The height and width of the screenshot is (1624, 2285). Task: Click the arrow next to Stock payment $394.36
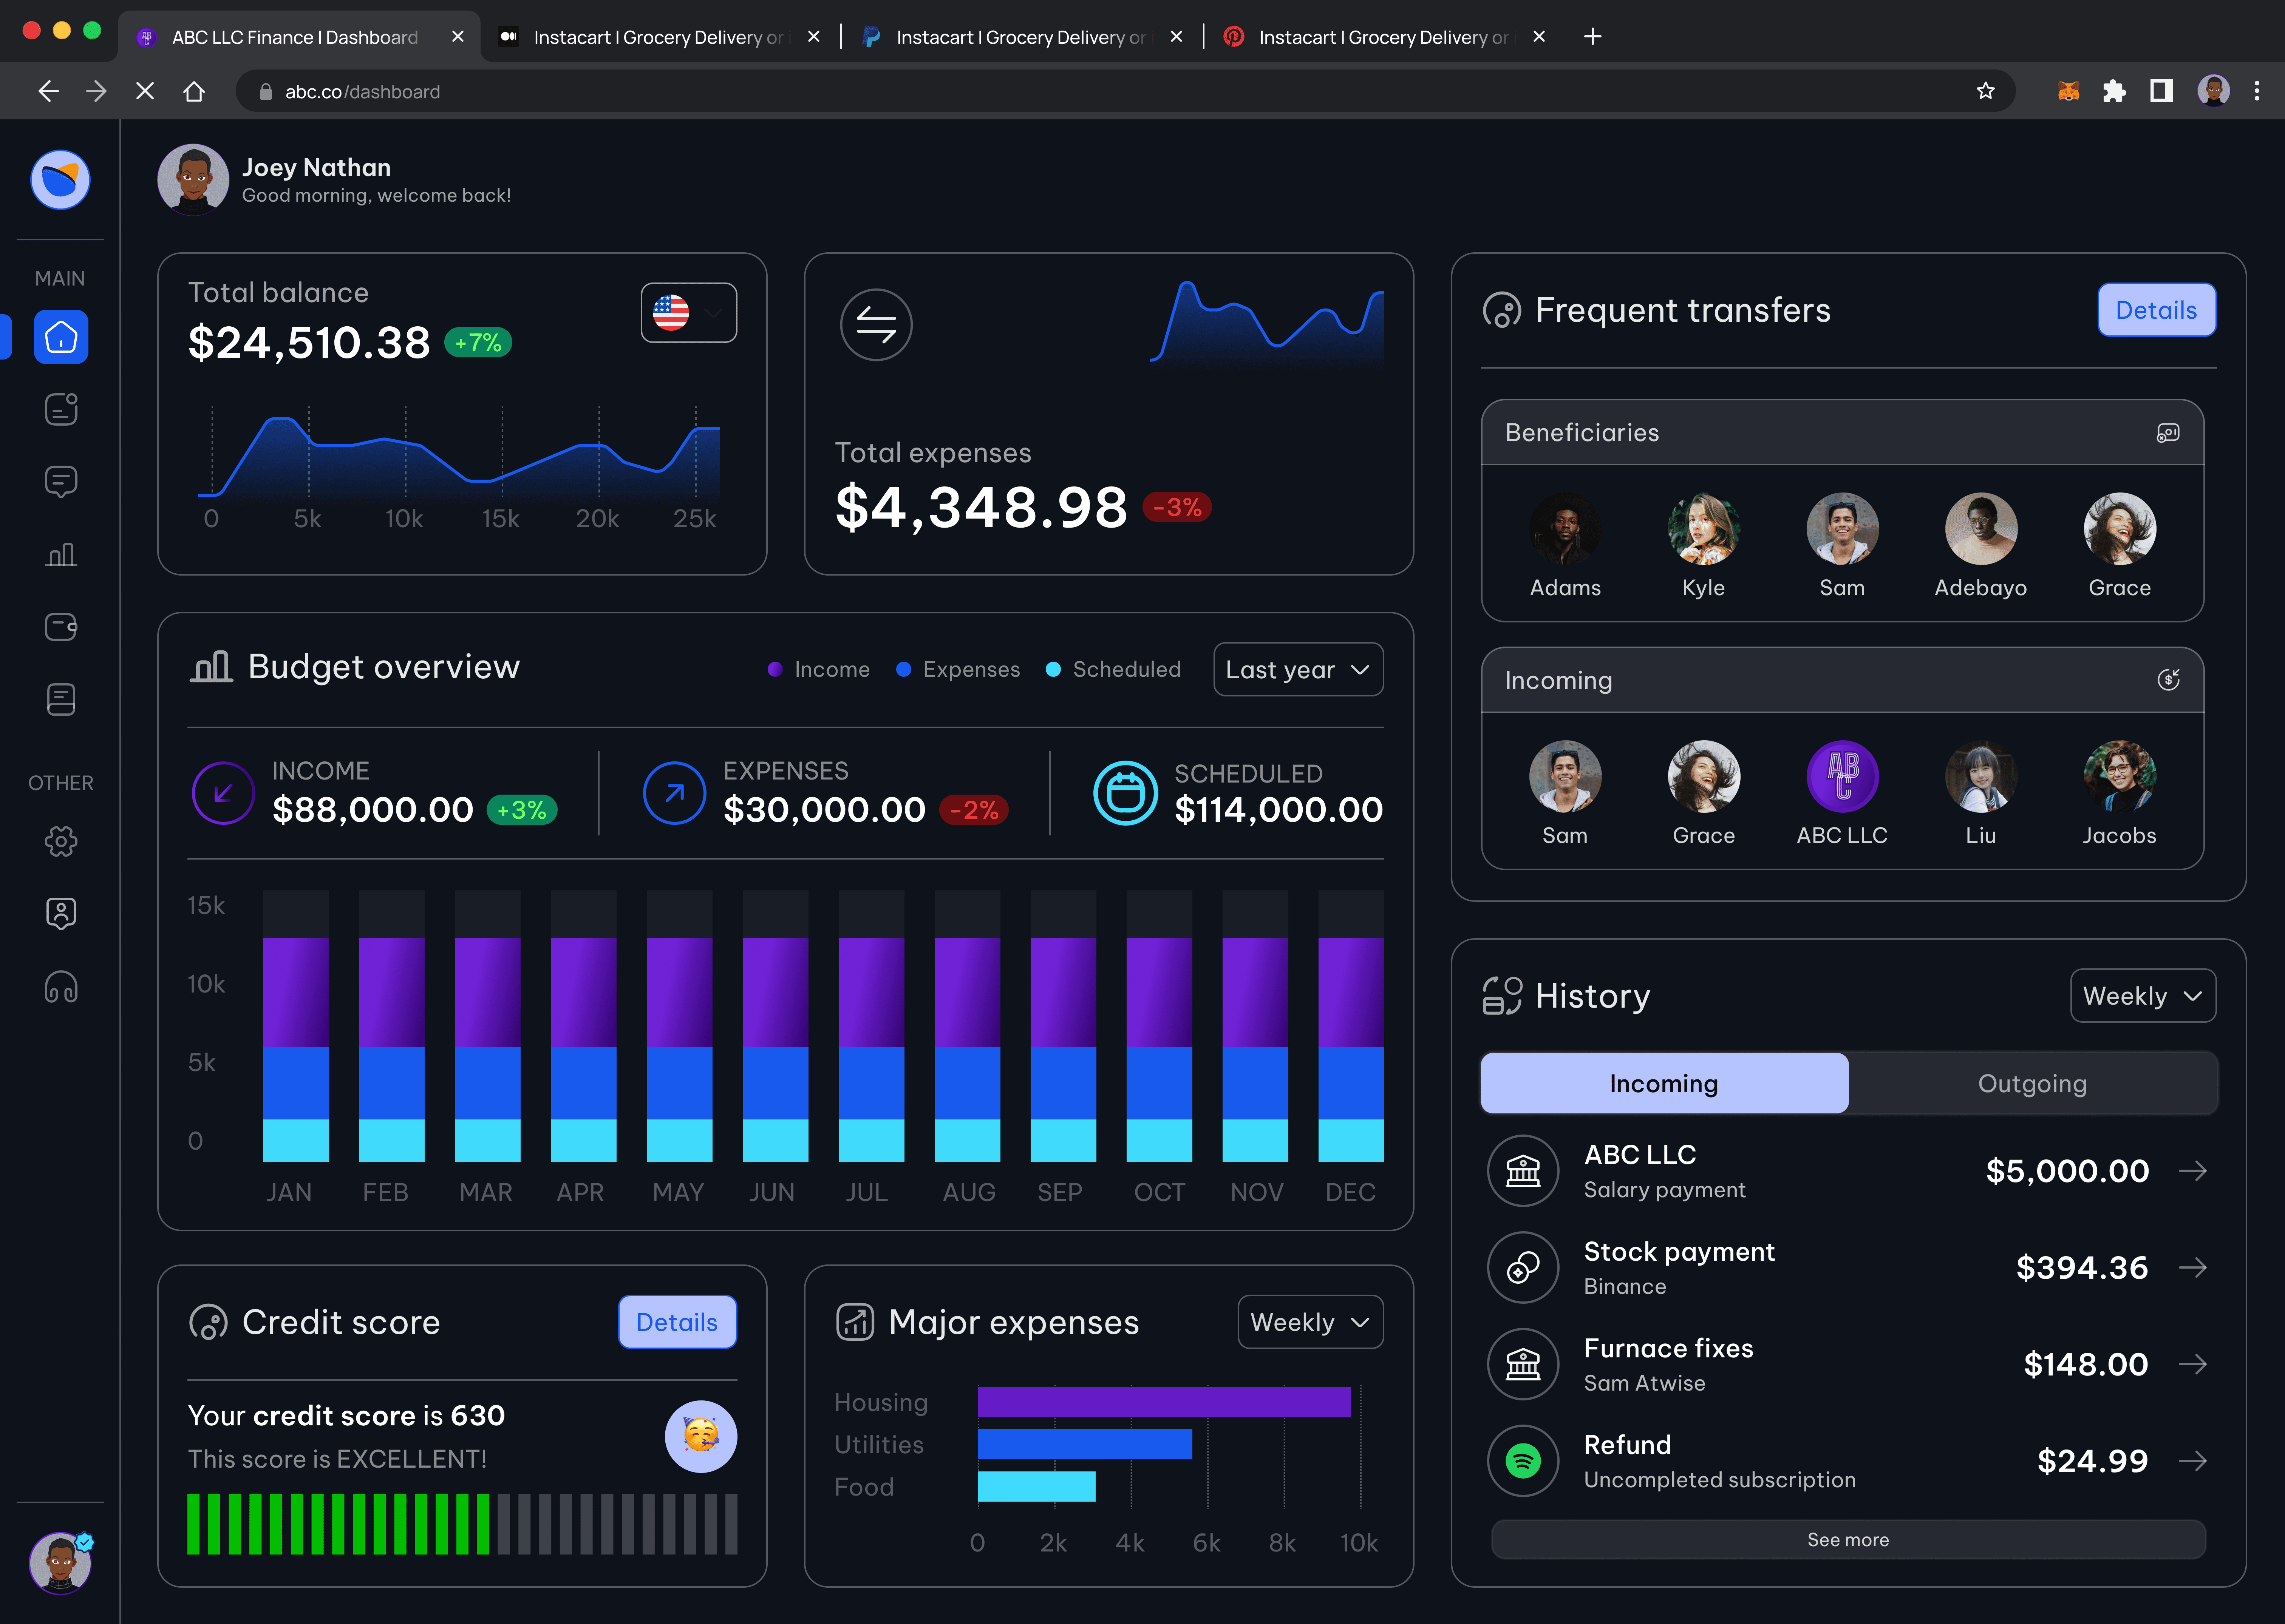point(2193,1268)
